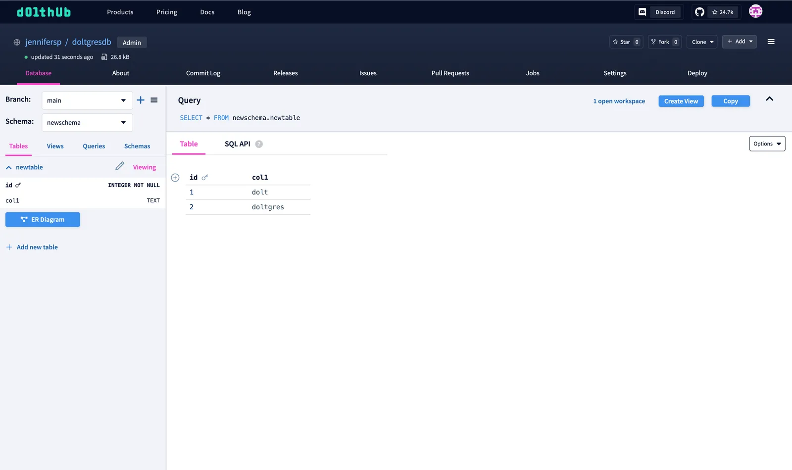This screenshot has height=470, width=792.
Task: Open the Options dropdown
Action: coord(767,143)
